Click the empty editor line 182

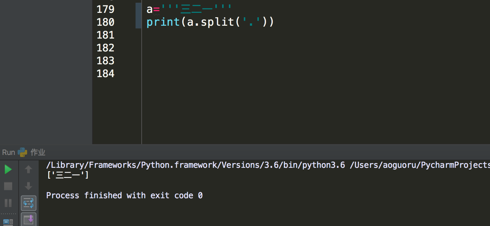coord(237,48)
